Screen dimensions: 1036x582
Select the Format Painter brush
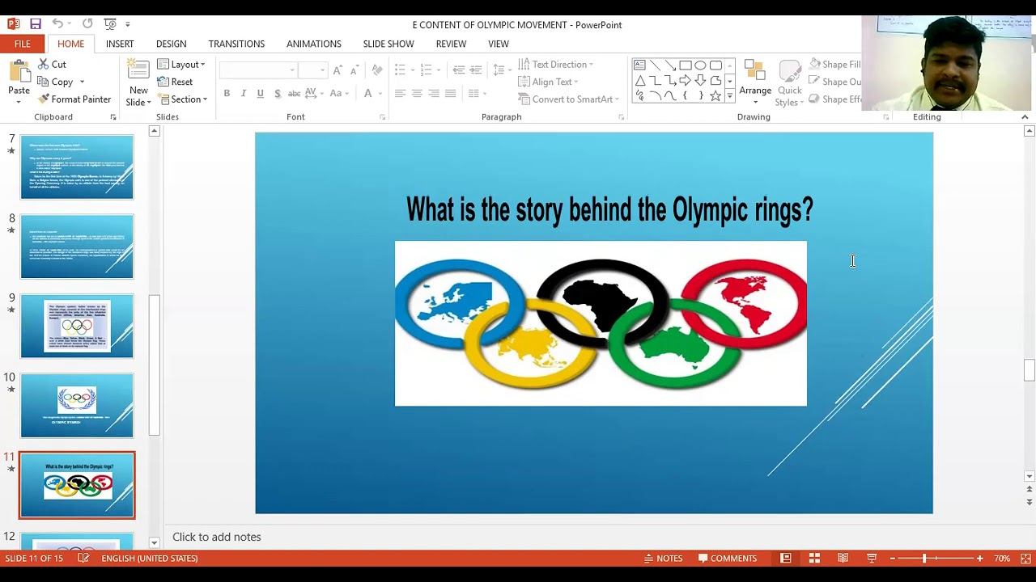click(74, 99)
